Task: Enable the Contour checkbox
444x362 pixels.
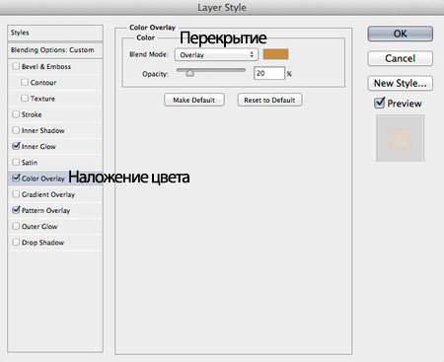Action: tap(25, 82)
